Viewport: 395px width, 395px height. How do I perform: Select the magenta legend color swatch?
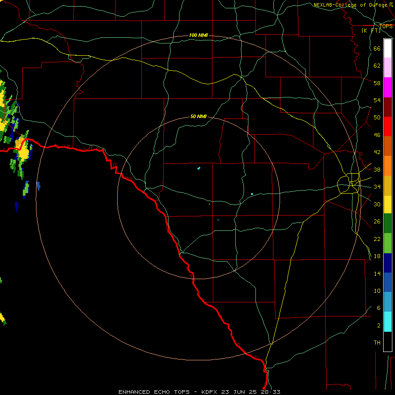click(388, 87)
